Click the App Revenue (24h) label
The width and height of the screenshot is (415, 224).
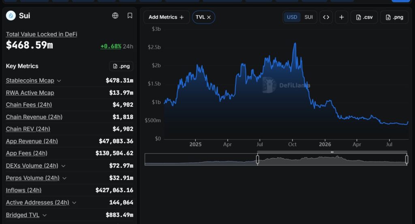(32, 141)
